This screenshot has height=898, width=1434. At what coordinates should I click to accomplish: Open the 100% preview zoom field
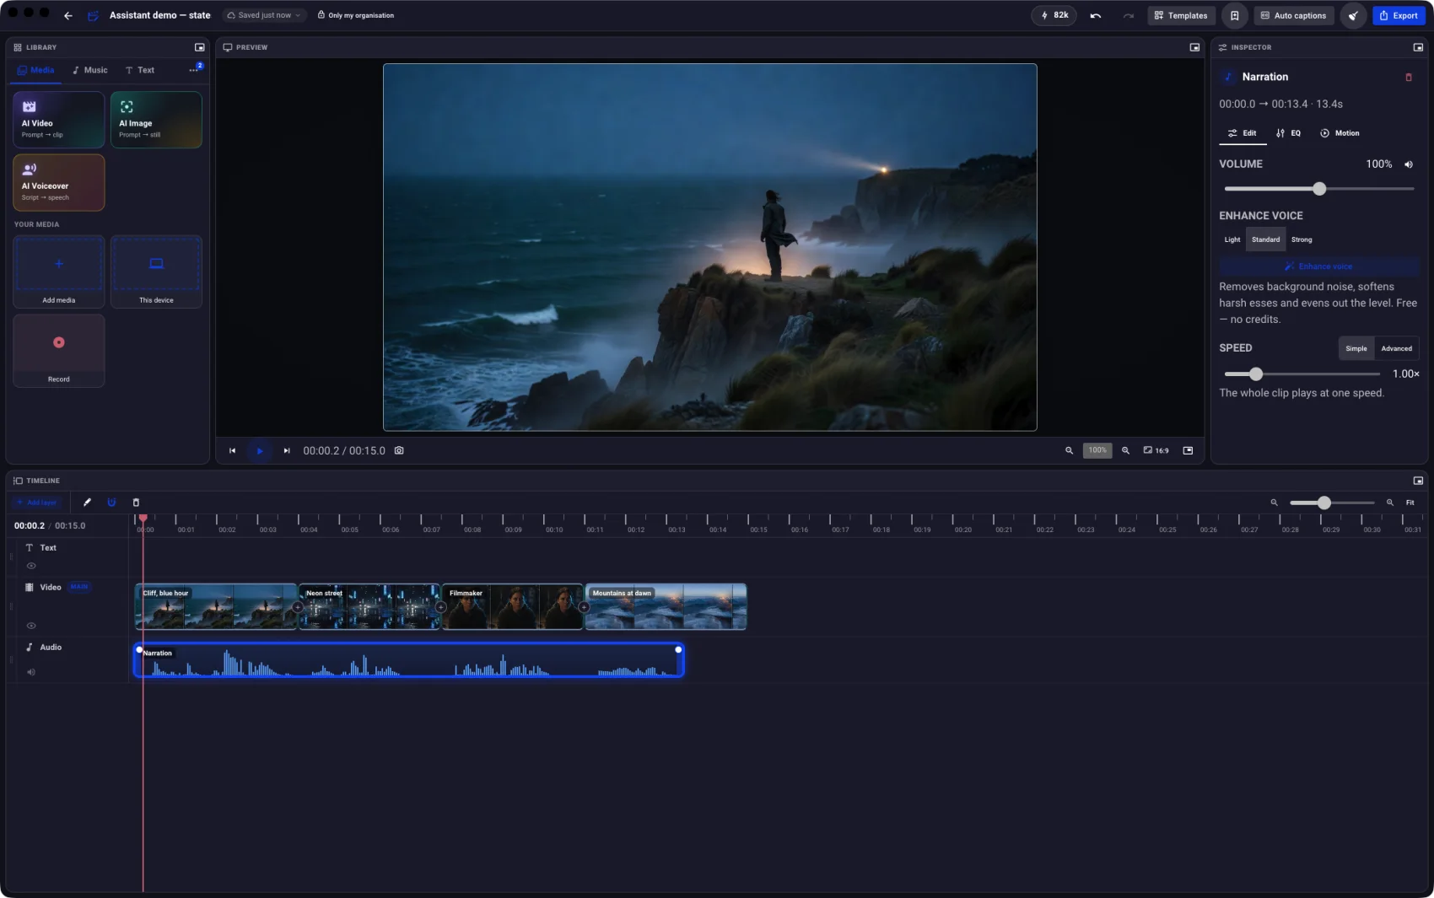[x=1097, y=450]
